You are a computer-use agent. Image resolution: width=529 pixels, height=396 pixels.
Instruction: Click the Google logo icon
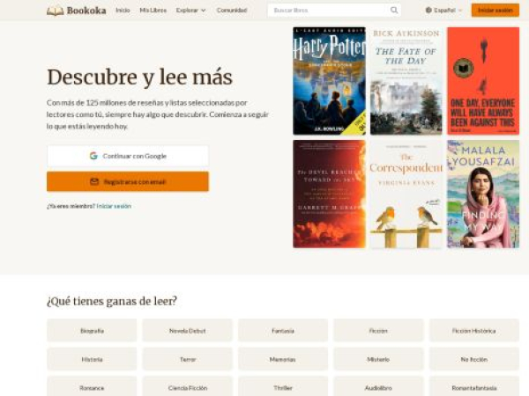pyautogui.click(x=93, y=156)
